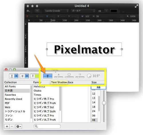Select the PDF collection
This screenshot has width=143, height=135.
17,103
